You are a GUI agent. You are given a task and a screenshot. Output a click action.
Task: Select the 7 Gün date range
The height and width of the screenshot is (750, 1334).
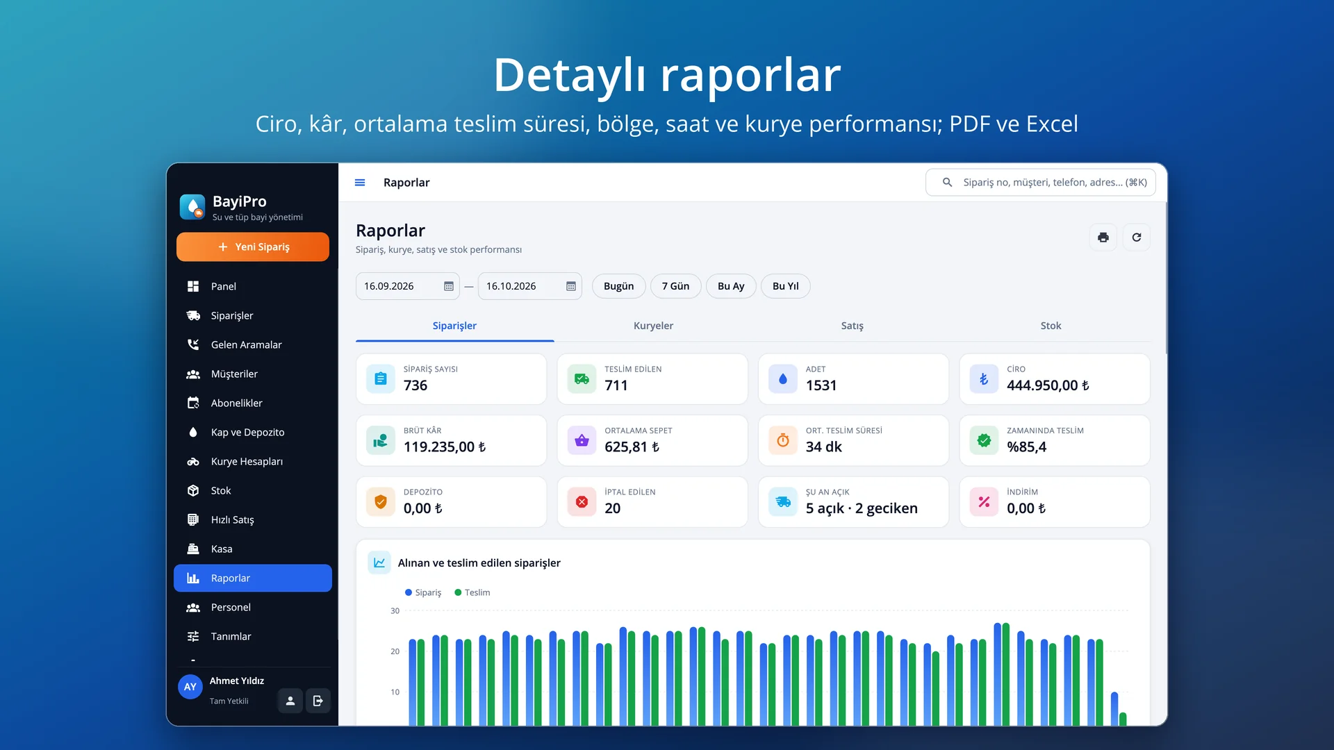tap(675, 286)
